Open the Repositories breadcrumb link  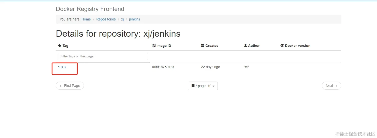106,19
